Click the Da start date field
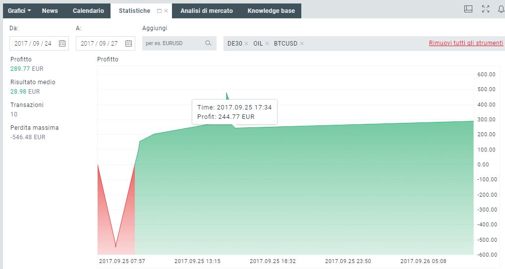This screenshot has height=269, width=505. 33,44
